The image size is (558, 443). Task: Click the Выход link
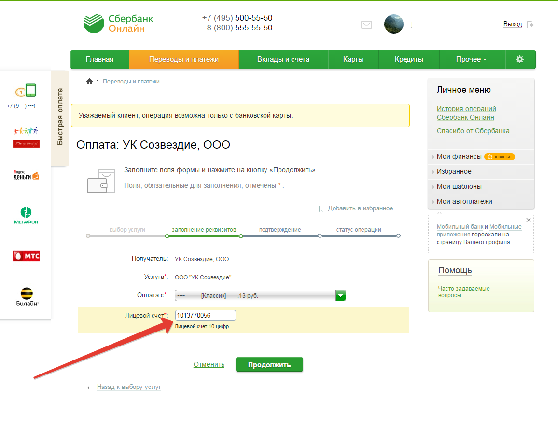click(x=513, y=24)
